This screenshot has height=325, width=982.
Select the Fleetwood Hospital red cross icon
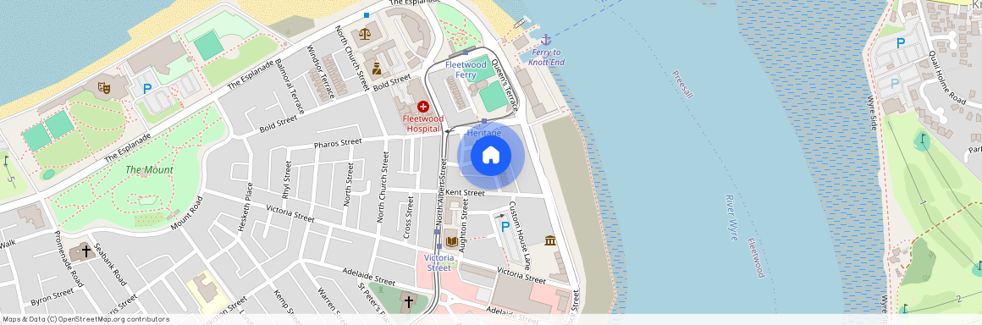pos(422,107)
